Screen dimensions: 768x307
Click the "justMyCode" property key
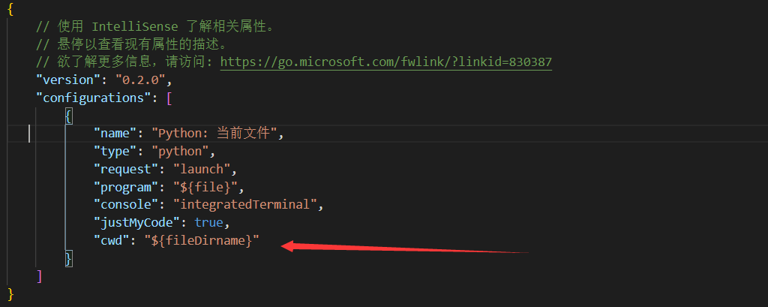pyautogui.click(x=138, y=223)
